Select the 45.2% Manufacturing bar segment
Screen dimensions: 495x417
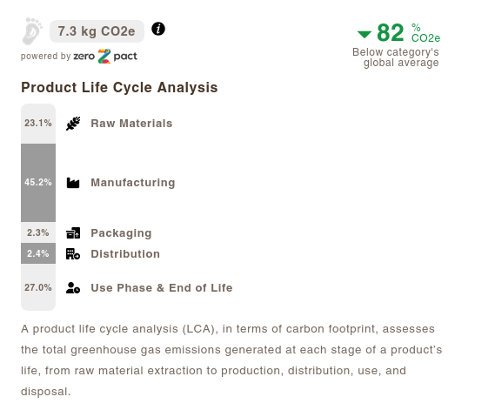[x=38, y=183]
